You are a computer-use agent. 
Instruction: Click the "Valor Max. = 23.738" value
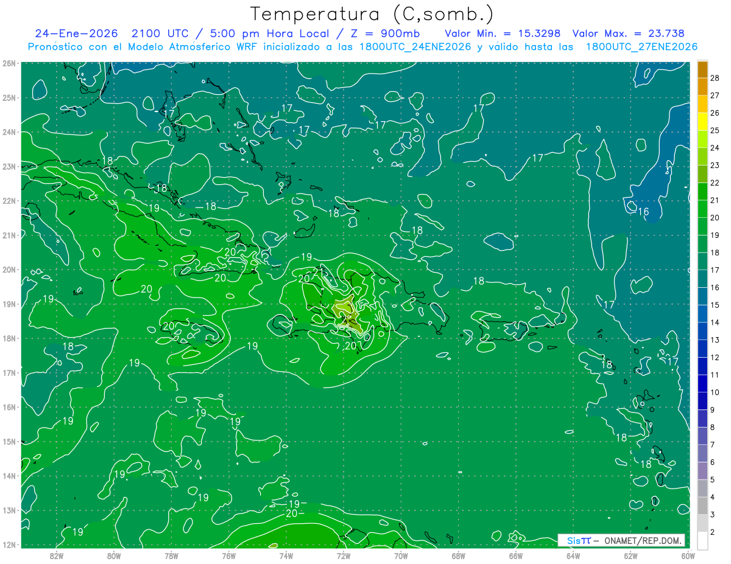click(629, 33)
